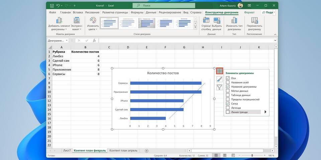Expand the formula bar chevron

pos(275,40)
